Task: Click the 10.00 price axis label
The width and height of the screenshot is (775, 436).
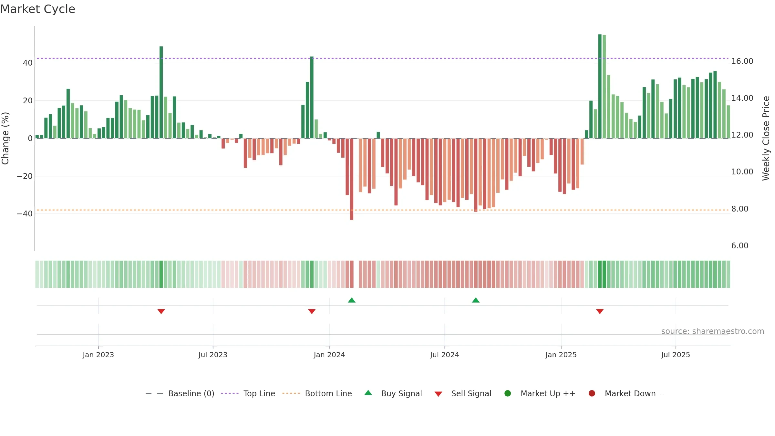Action: pos(742,172)
